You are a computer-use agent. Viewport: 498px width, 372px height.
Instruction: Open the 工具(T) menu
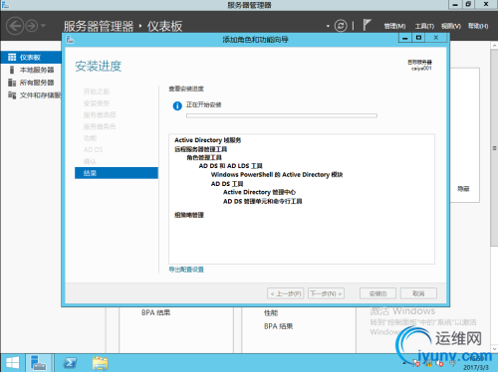[x=424, y=26]
